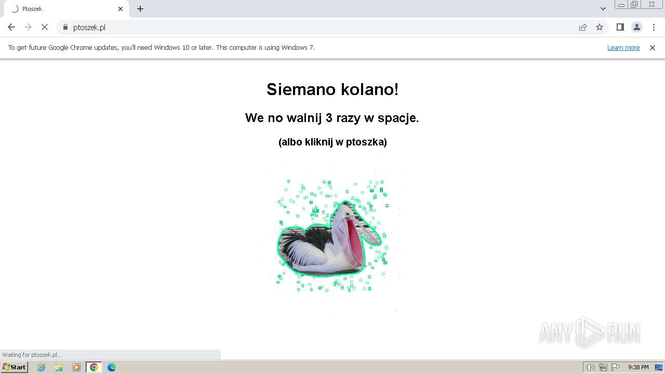Launch Internet Explorer from taskbar
This screenshot has height=374, width=665.
click(42, 367)
